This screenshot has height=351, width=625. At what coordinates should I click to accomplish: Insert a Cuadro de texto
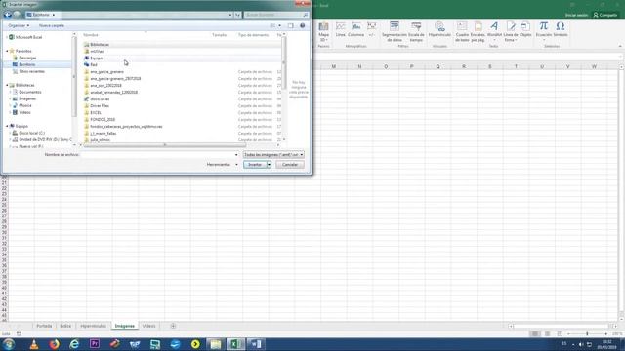click(x=462, y=31)
